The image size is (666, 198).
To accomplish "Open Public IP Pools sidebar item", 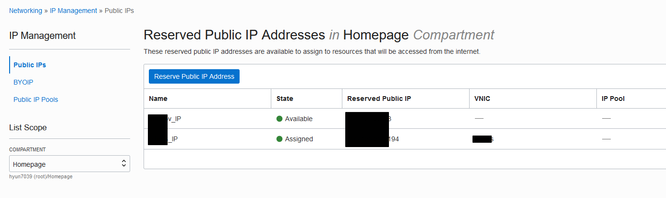I will pos(36,99).
